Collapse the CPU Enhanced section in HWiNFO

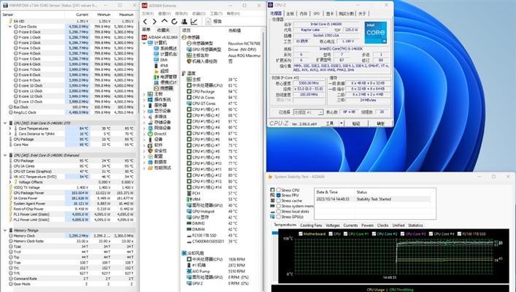(5, 155)
